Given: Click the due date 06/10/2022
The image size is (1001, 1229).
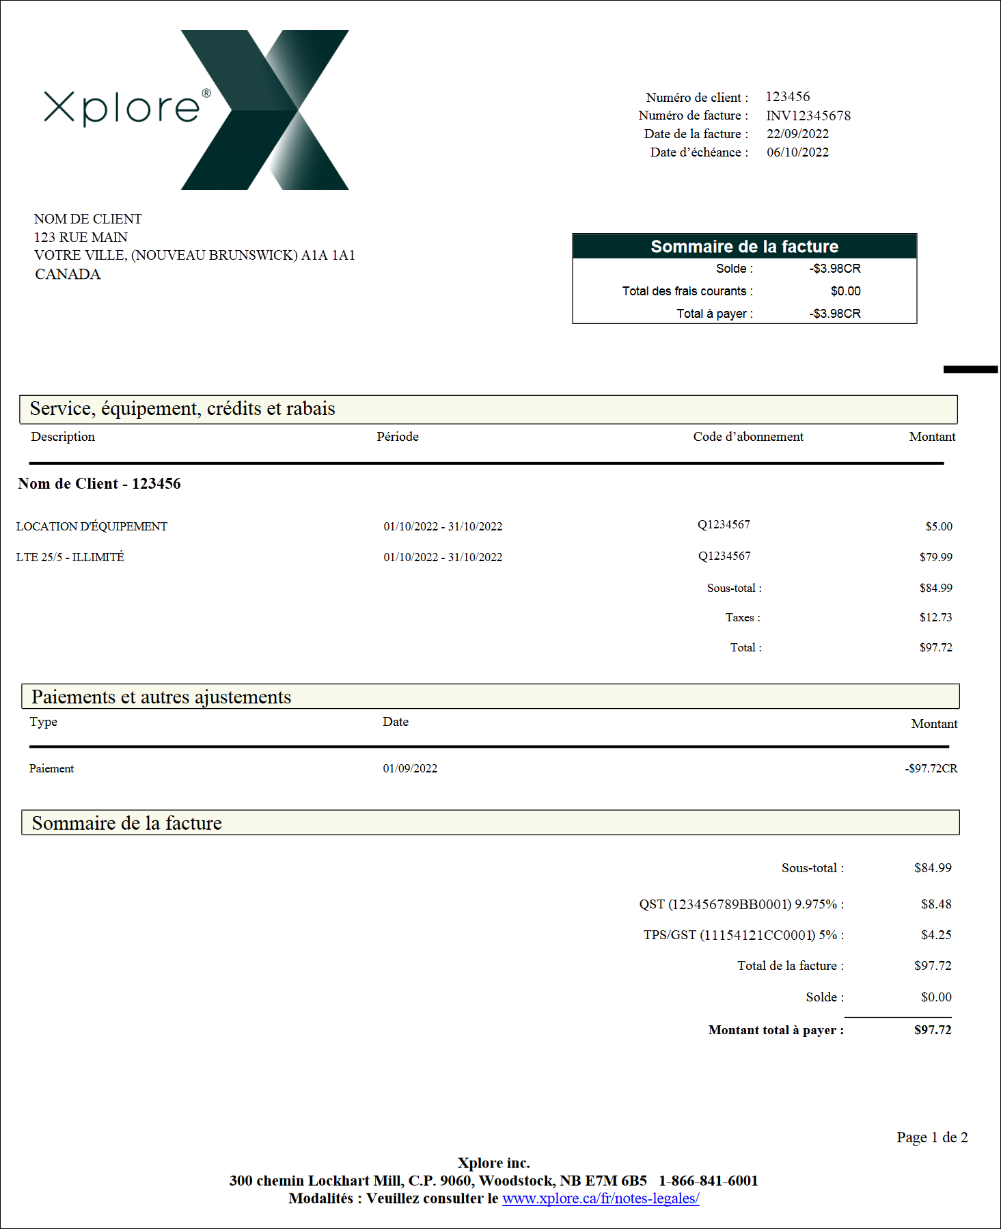Looking at the screenshot, I should pos(797,152).
